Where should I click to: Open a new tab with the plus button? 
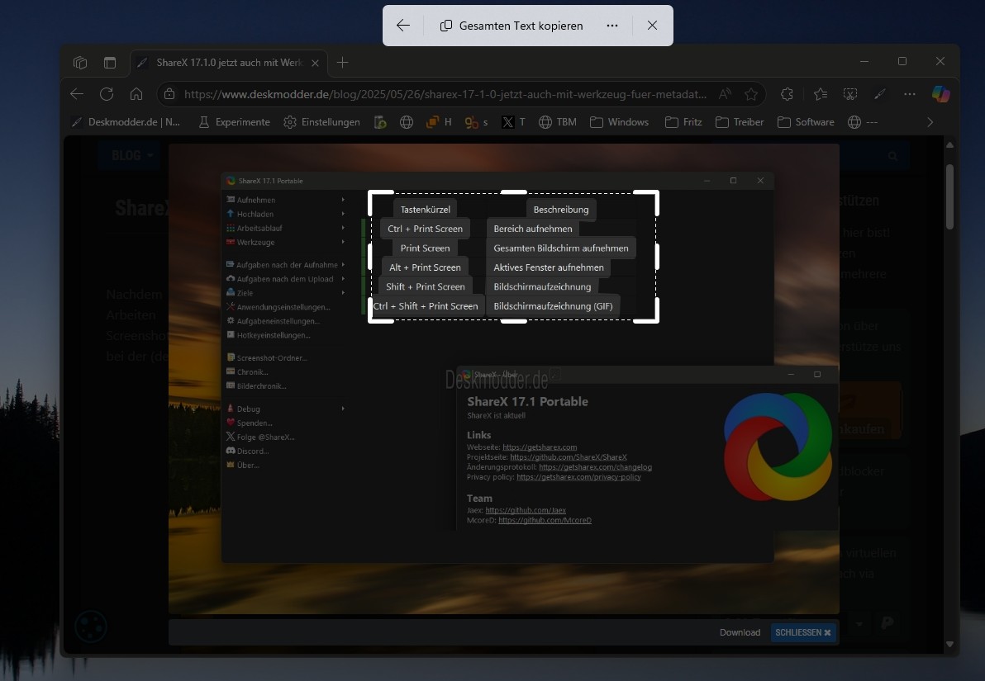click(343, 63)
